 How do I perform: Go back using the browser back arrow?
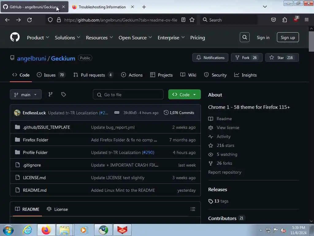tap(7, 20)
